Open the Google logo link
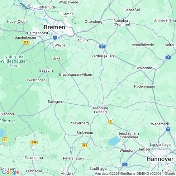176x176 pixels. click(x=11, y=172)
